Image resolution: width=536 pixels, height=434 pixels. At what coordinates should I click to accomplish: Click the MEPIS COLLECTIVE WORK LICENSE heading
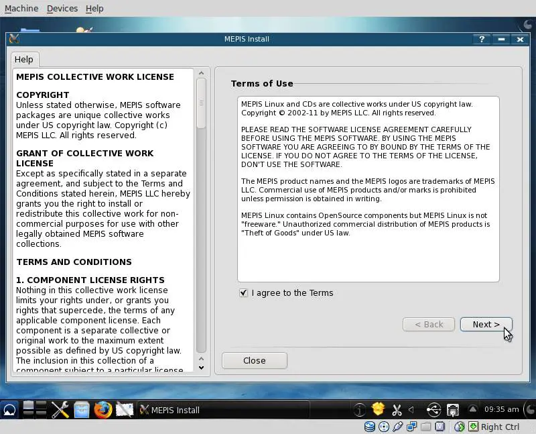pyautogui.click(x=95, y=76)
